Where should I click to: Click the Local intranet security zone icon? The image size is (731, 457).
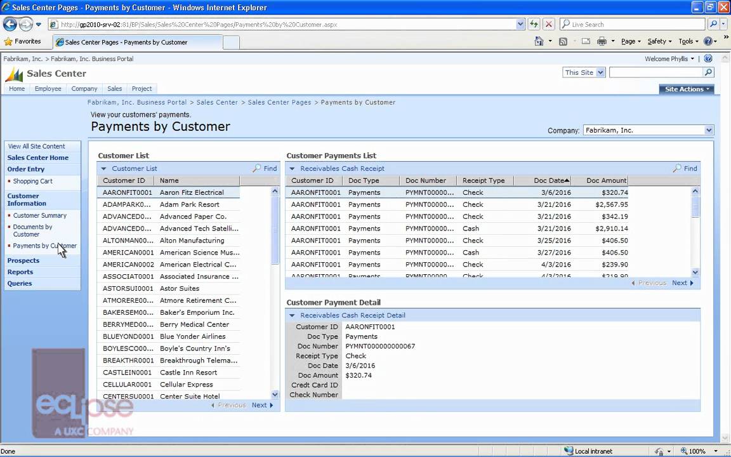point(569,451)
